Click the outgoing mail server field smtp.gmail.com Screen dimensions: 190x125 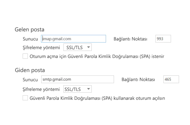pyautogui.click(x=77, y=79)
